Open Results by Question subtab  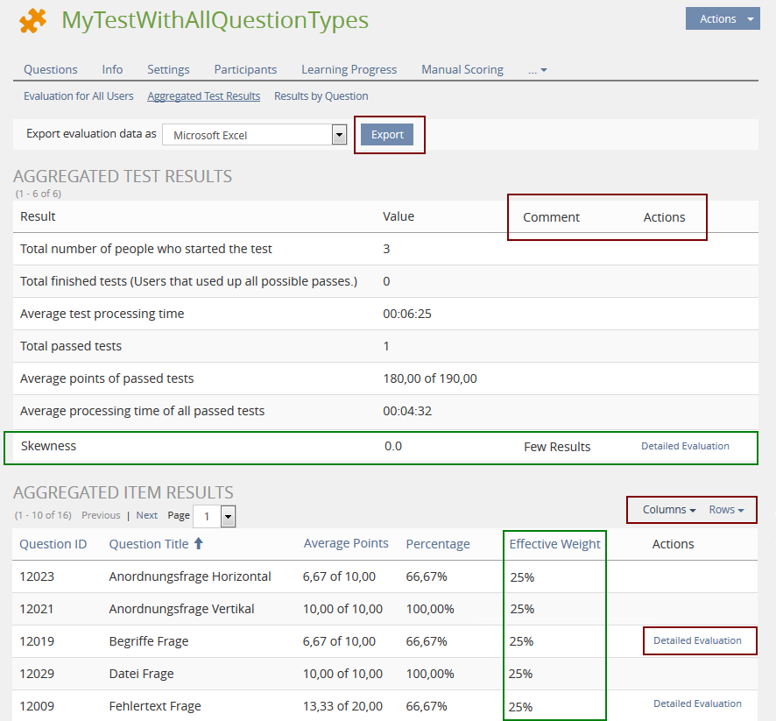[x=321, y=96]
